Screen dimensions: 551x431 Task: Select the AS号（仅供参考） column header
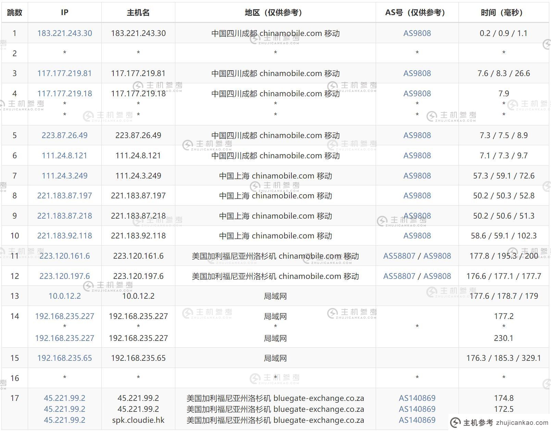coord(417,13)
